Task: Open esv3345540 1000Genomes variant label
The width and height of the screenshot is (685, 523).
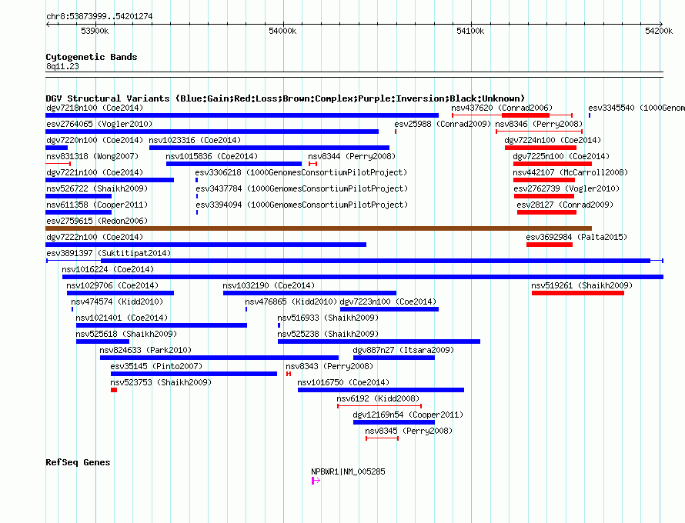Action: pyautogui.click(x=637, y=108)
